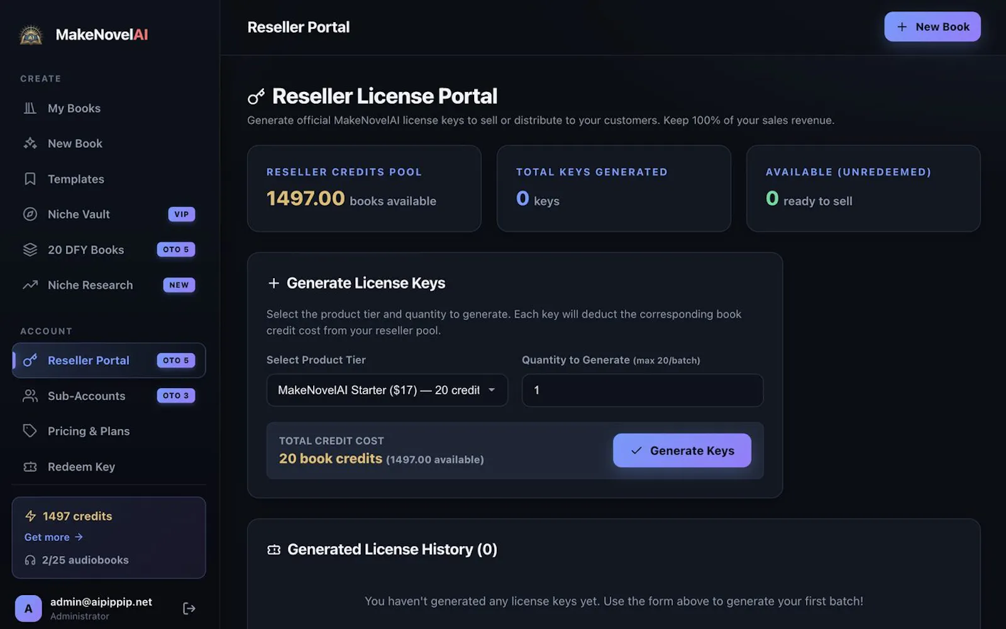Click the OTO 5 badge on 20 DFY Books
This screenshot has width=1006, height=629.
point(176,250)
